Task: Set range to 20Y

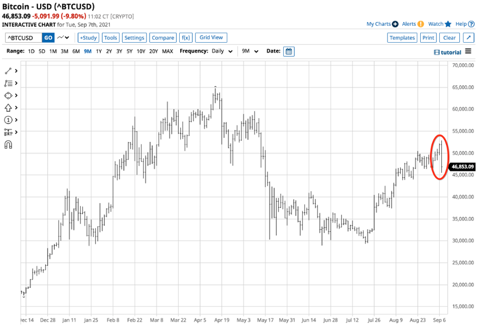Action: 154,51
